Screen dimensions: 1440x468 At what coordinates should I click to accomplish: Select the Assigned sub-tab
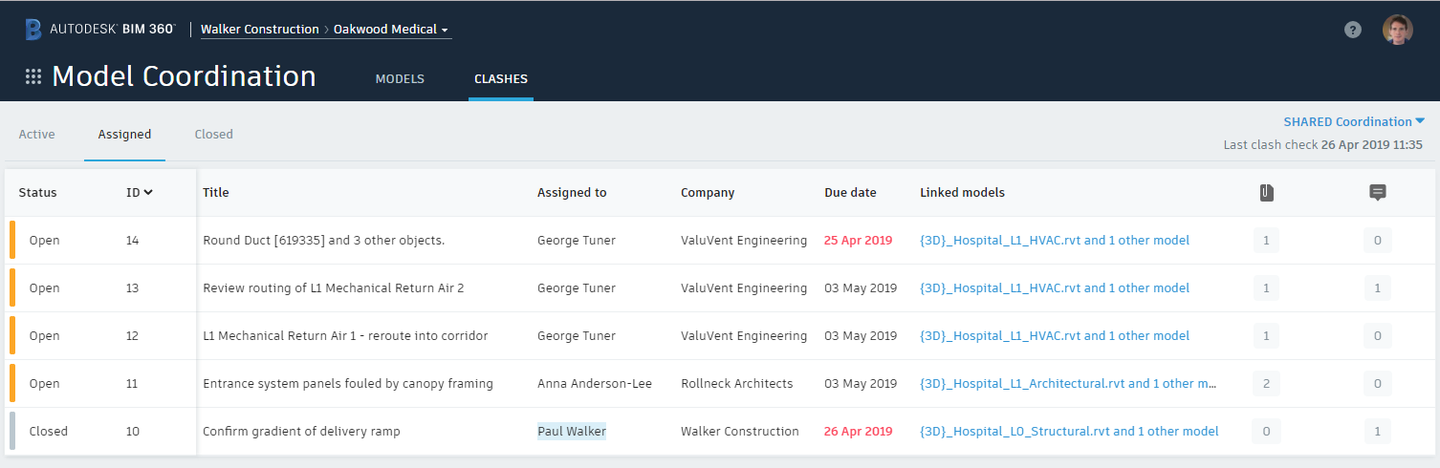(x=124, y=134)
